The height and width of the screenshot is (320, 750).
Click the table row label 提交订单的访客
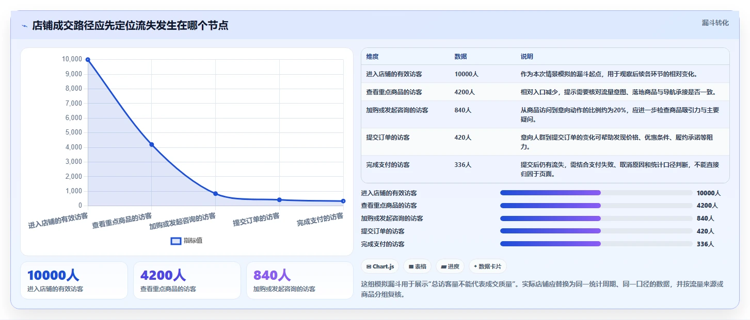tap(388, 138)
